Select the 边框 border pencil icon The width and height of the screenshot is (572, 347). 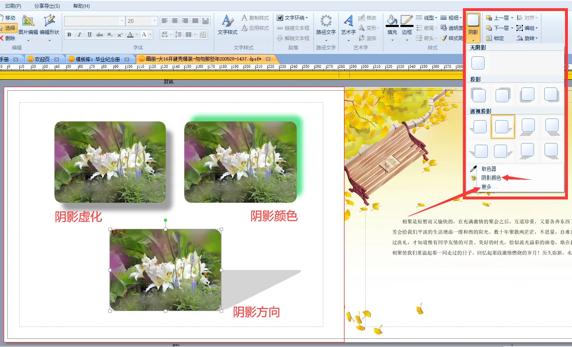407,21
